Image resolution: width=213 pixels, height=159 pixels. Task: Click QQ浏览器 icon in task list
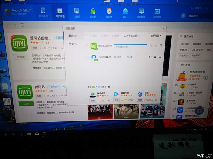pos(94,58)
